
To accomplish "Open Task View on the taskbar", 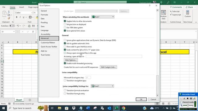I will (x=52, y=108).
